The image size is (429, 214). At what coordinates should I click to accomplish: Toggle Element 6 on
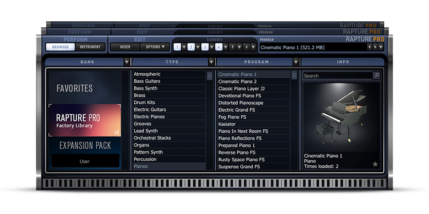coord(246,47)
